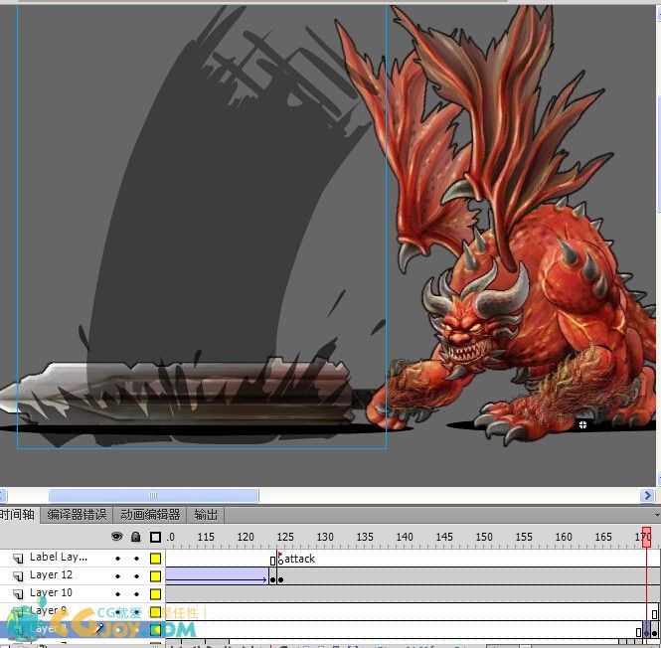The height and width of the screenshot is (648, 661).
Task: Open the 输出 tab
Action: pyautogui.click(x=206, y=515)
